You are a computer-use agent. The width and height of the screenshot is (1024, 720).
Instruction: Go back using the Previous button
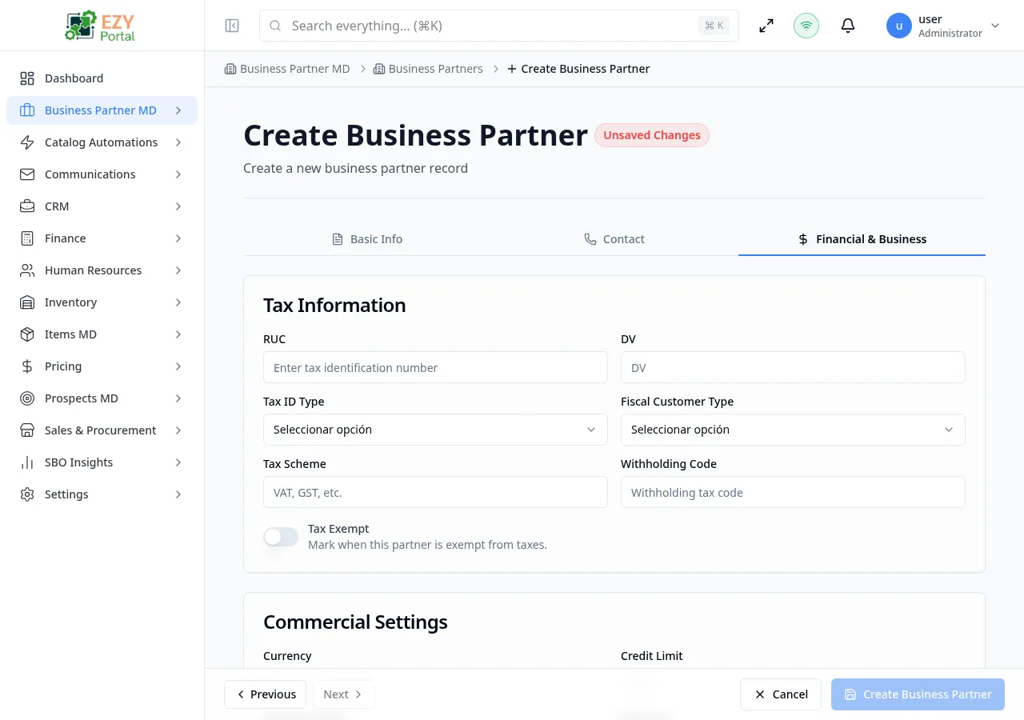point(265,694)
